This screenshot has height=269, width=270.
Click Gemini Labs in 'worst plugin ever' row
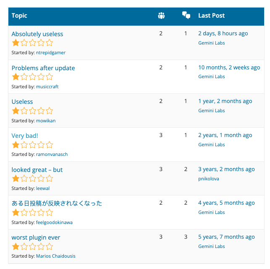[x=212, y=246]
